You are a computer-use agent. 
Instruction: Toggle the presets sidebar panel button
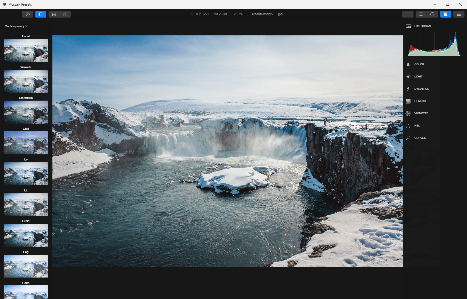click(x=41, y=14)
